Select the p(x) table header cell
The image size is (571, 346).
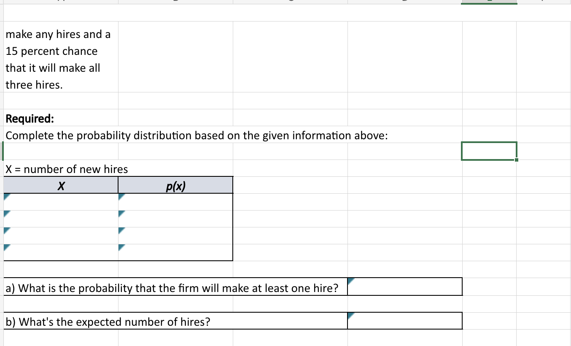click(x=175, y=184)
